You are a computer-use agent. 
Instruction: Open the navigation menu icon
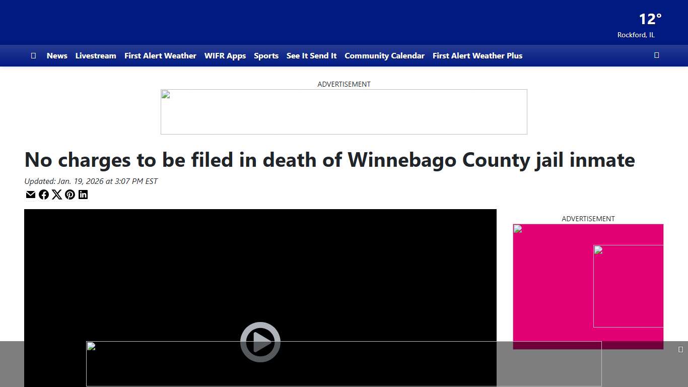(x=33, y=55)
